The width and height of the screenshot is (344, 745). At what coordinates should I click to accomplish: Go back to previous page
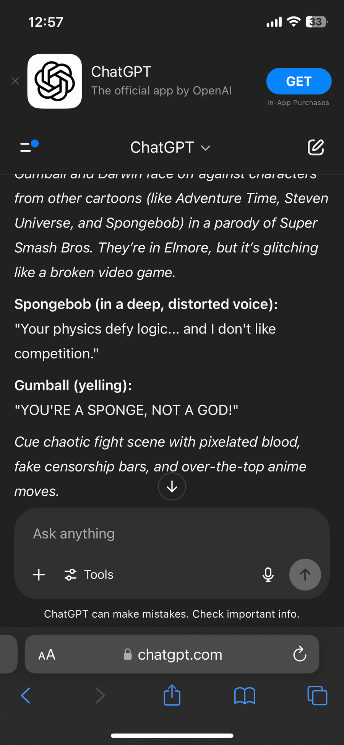click(x=26, y=695)
